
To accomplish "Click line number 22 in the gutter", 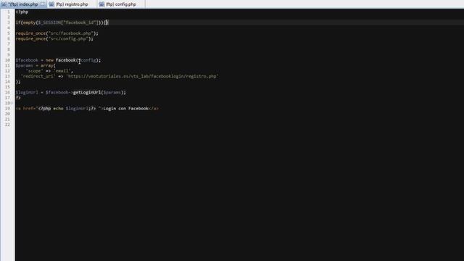I will pyautogui.click(x=7, y=125).
